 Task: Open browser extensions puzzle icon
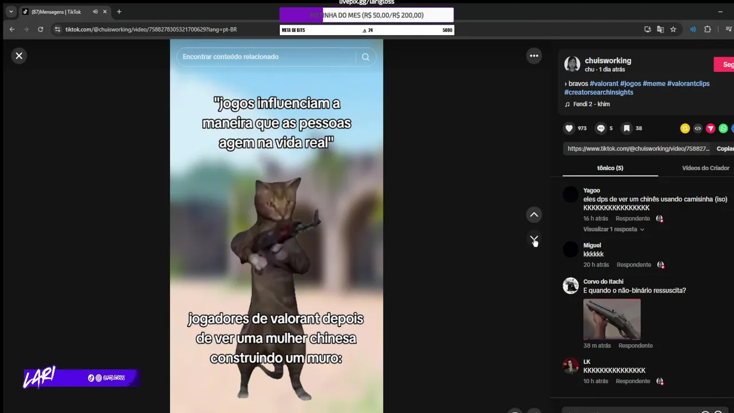pos(707,29)
